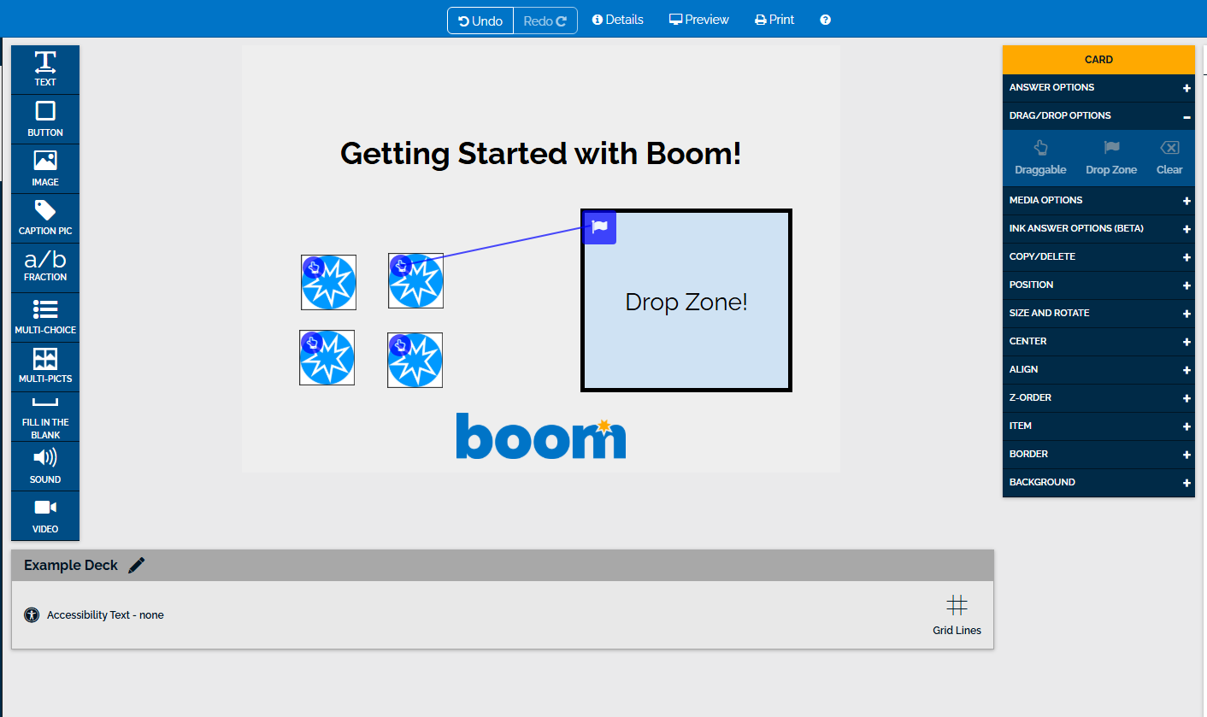Edit the Example Deck name pencil
1207x717 pixels.
click(x=137, y=565)
